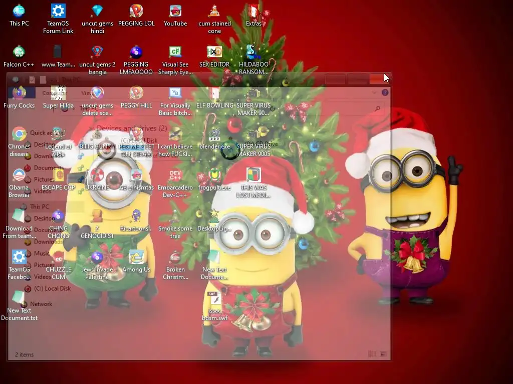Viewport: 513px width, 384px height.
Task: Select Network in Explorer navigation pane
Action: [x=41, y=304]
